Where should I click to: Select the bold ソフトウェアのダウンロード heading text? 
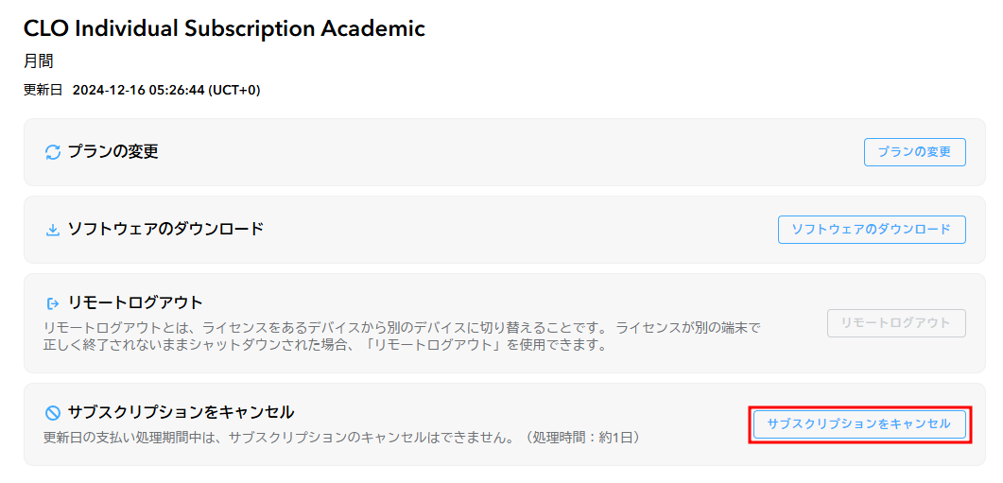165,229
